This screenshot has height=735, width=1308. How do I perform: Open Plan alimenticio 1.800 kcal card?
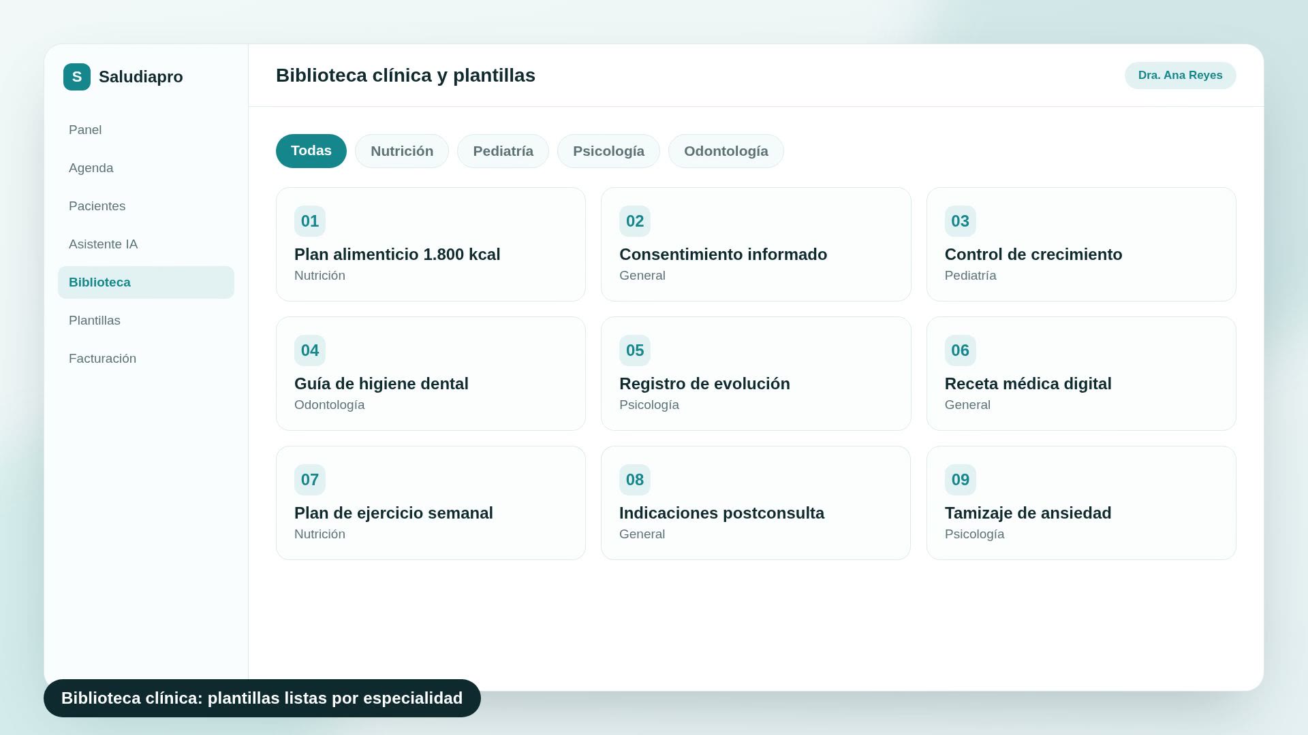pos(431,244)
